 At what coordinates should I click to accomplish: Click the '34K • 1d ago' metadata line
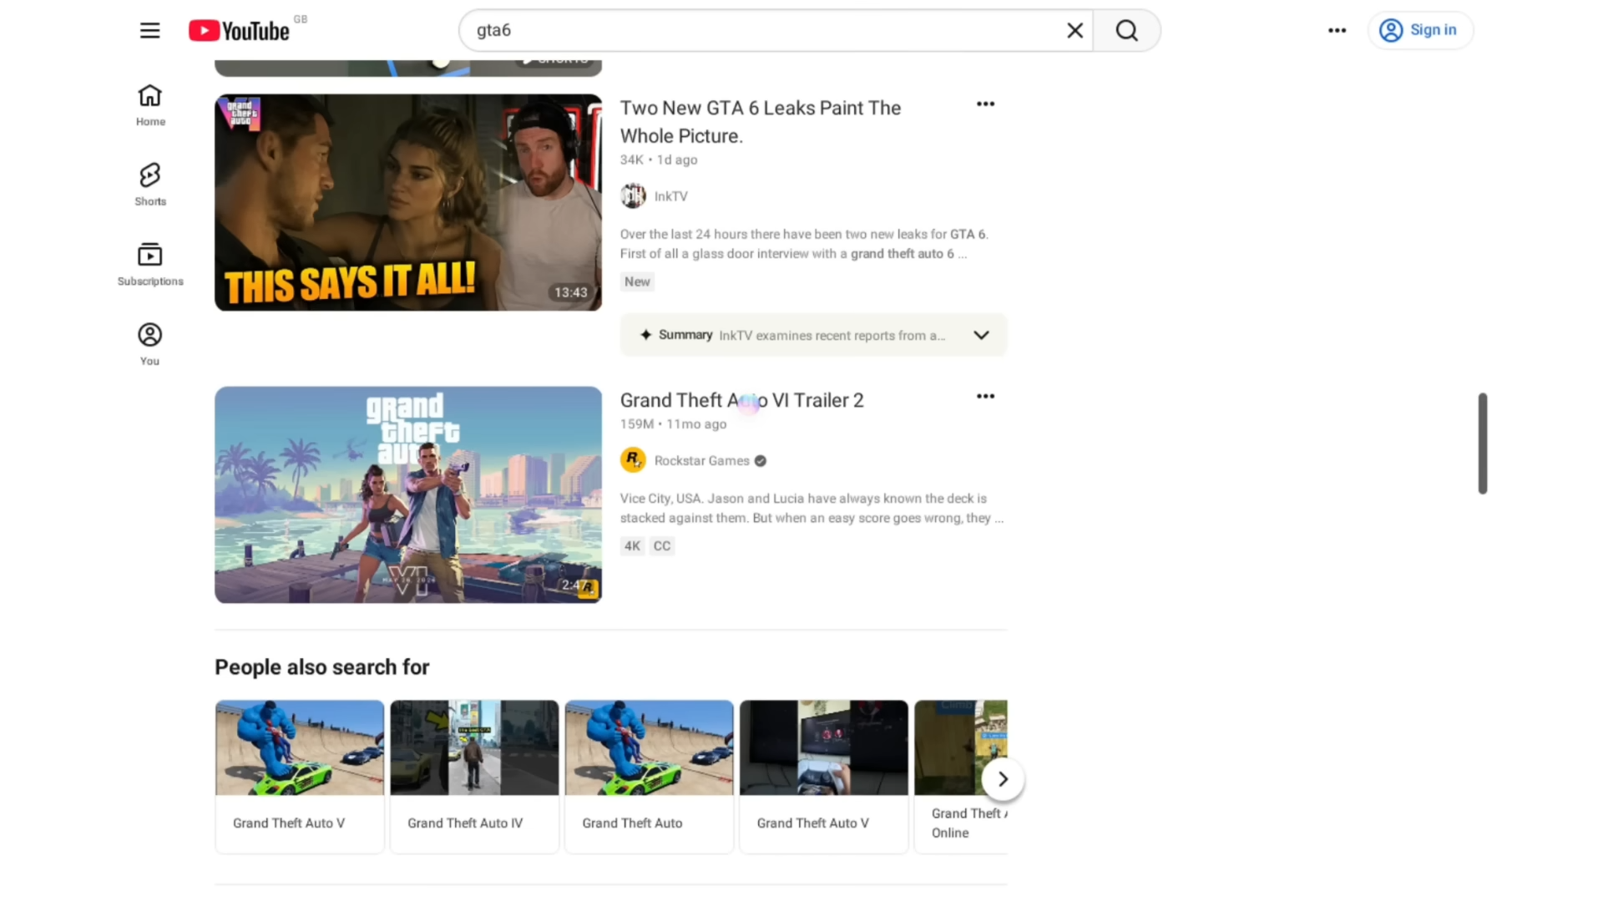click(x=659, y=160)
